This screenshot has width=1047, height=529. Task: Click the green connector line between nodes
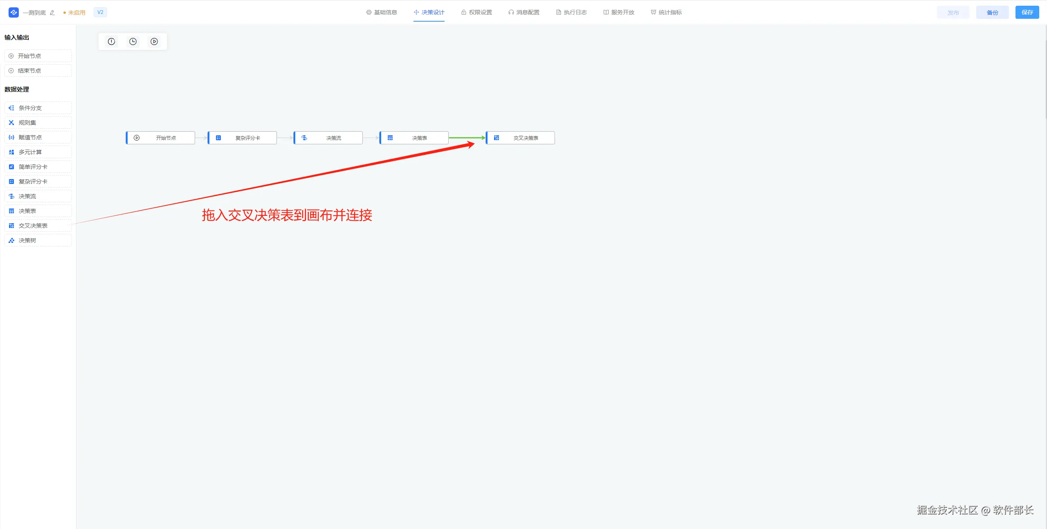pyautogui.click(x=464, y=137)
